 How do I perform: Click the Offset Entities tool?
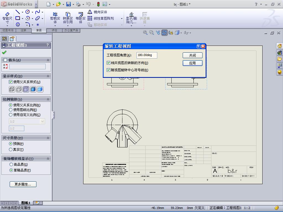click(80, 18)
